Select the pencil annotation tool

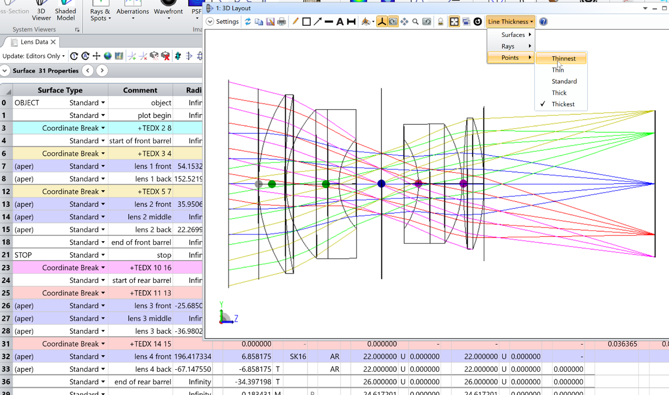[295, 22]
